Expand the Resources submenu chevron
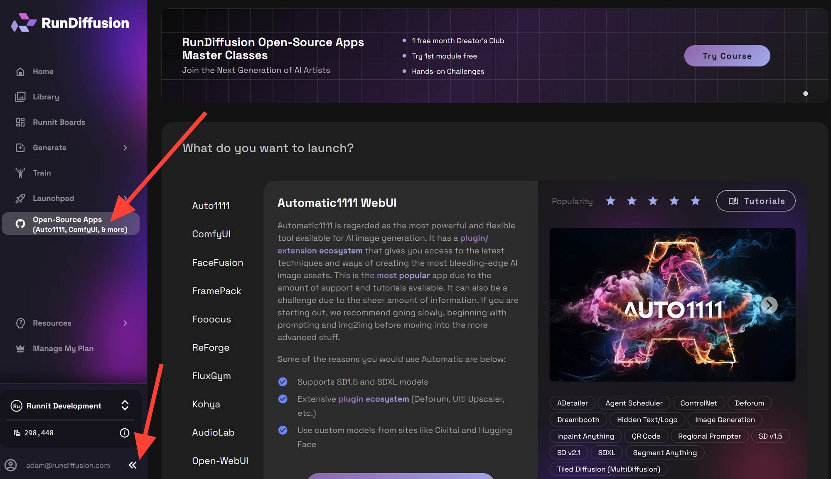831x479 pixels. tap(125, 323)
